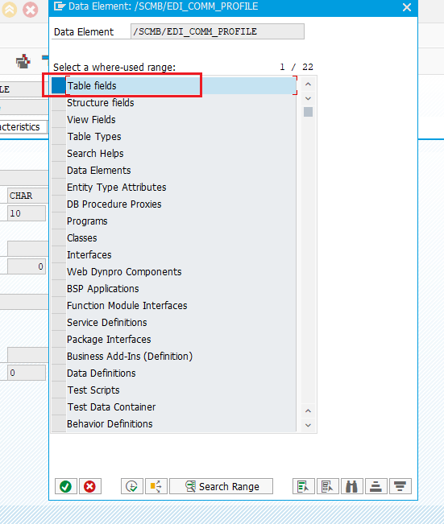This screenshot has width=444, height=524.
Task: Click the Search Range button
Action: click(x=221, y=486)
